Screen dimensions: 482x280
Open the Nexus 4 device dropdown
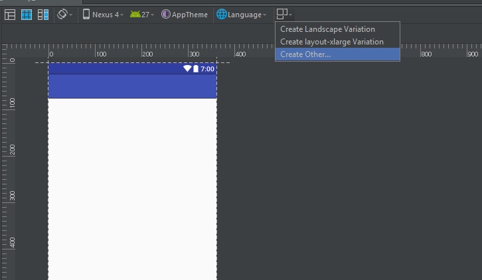pyautogui.click(x=107, y=15)
